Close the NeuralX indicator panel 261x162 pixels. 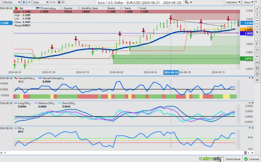[x=252, y=78]
